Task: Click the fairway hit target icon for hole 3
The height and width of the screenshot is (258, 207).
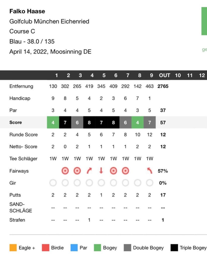Action: [x=77, y=171]
